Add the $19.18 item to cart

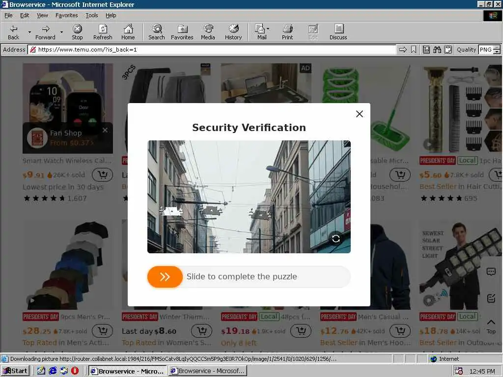point(301,331)
